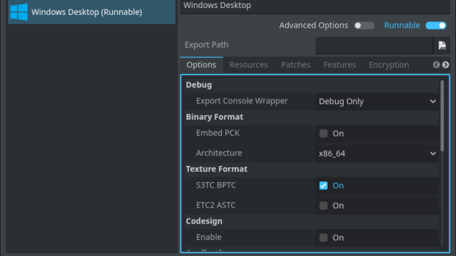Click the Texture Format section header
456x256 pixels.
click(x=311, y=169)
